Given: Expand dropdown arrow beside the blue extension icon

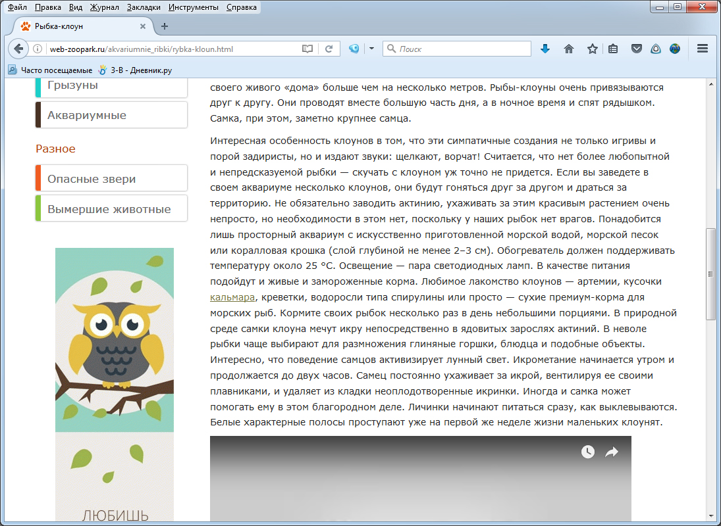Looking at the screenshot, I should click(371, 49).
